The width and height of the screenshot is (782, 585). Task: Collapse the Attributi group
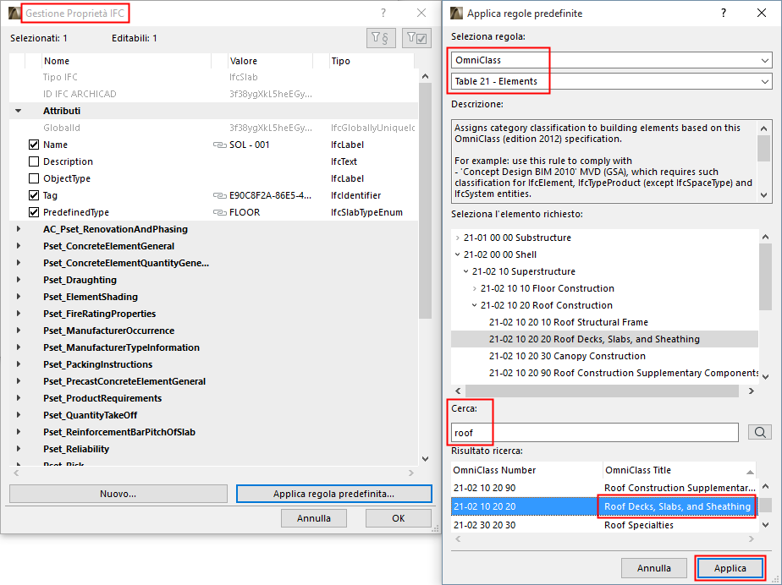[x=19, y=111]
